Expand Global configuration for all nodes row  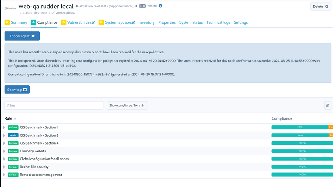point(4,159)
